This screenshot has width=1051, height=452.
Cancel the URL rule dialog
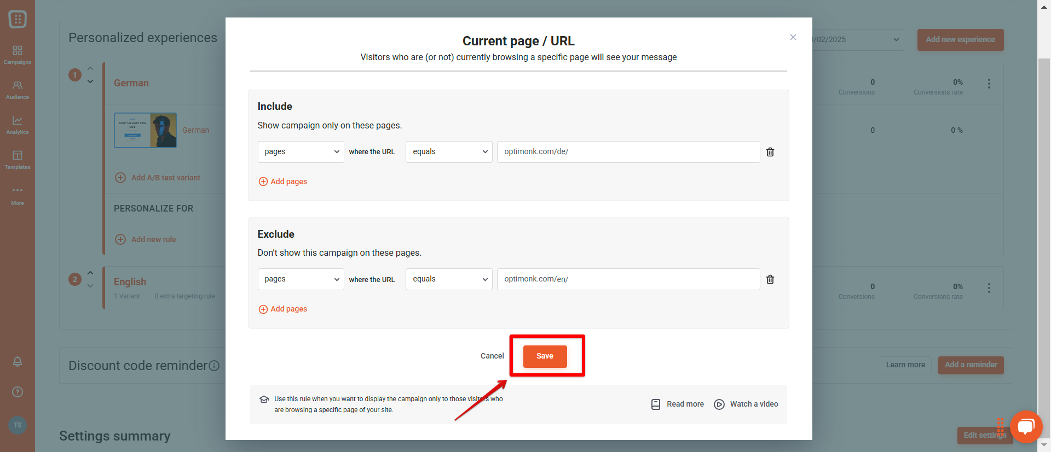point(492,356)
